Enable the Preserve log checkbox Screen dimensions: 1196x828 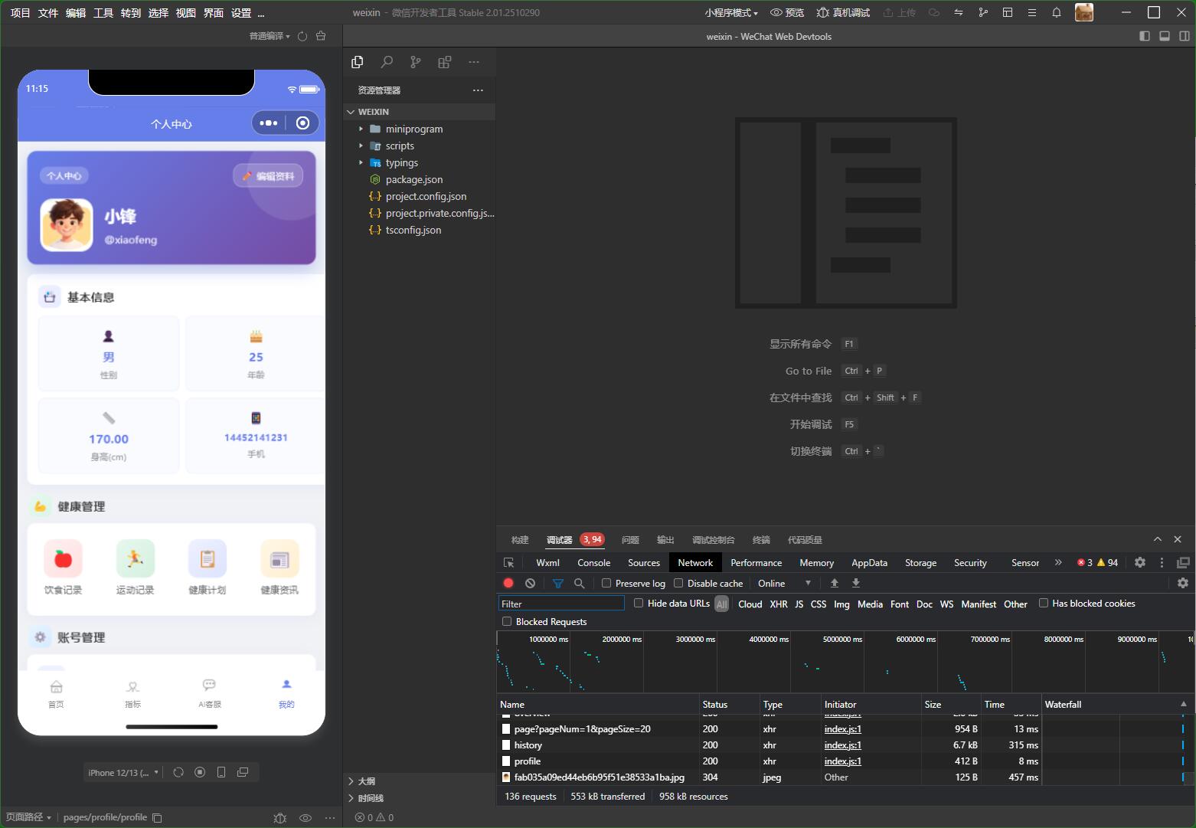click(606, 583)
